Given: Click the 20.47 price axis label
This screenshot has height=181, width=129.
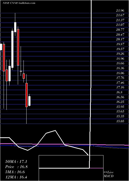Looking at the screenshot, I should click(x=120, y=34).
